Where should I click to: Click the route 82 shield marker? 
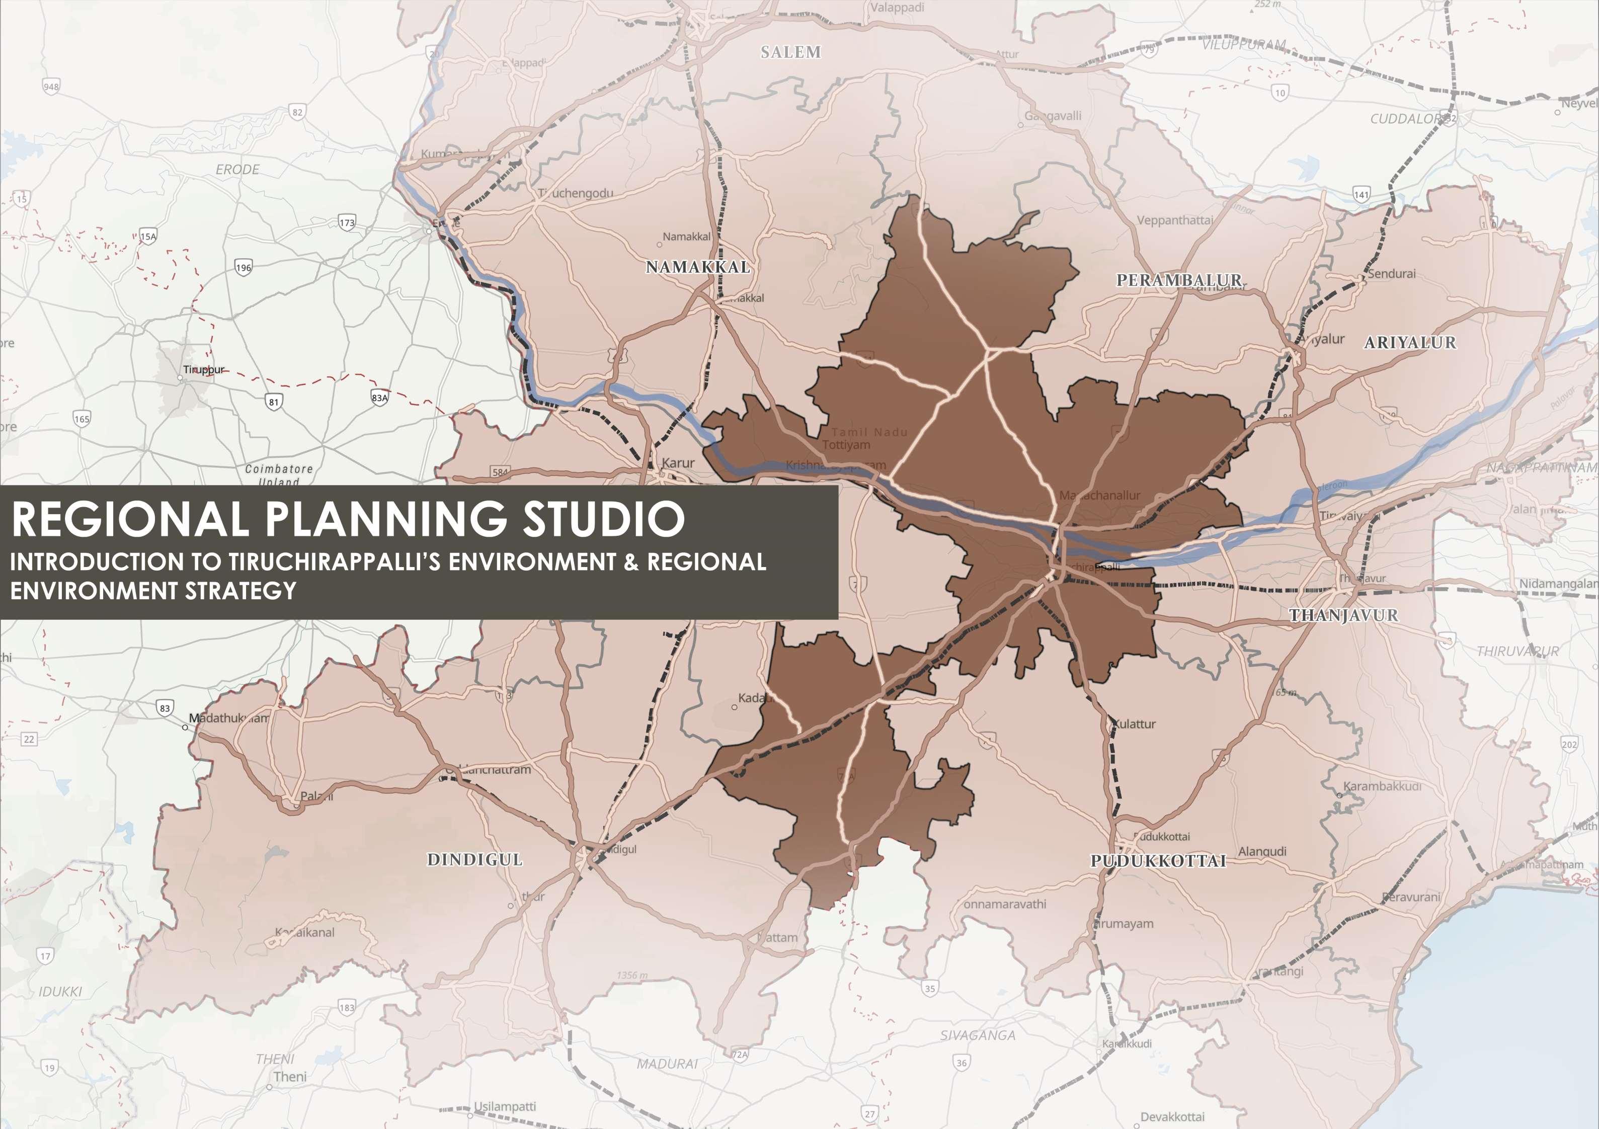[x=297, y=112]
